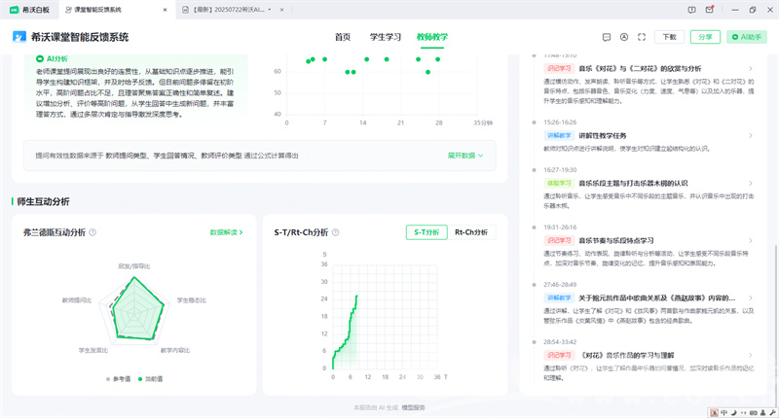Click the circled A annotation icon
Viewport: 779px width, 418px height.
(x=624, y=37)
